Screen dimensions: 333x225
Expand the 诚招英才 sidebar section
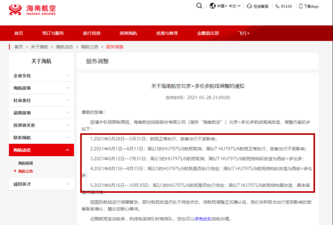coord(41,184)
